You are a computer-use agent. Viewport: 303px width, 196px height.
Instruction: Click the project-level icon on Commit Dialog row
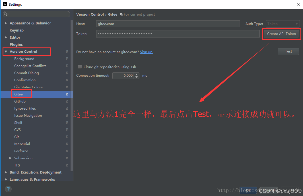click(x=67, y=73)
